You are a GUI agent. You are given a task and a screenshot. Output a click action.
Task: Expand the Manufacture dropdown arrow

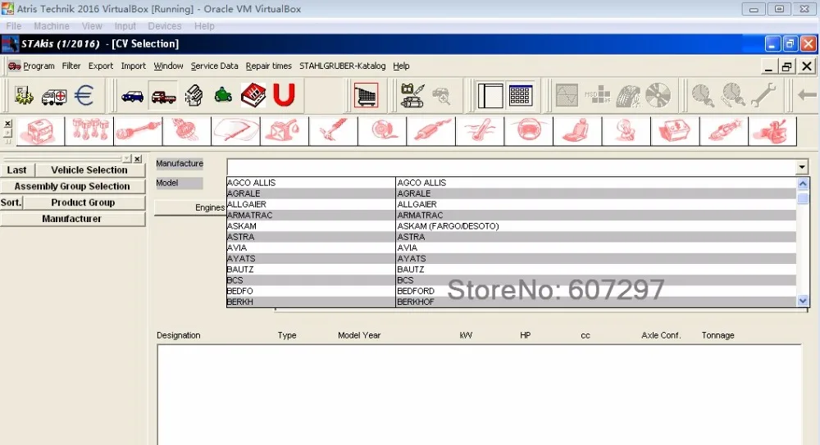pyautogui.click(x=802, y=167)
